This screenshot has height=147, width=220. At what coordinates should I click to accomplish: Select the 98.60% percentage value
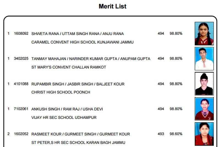176,134
